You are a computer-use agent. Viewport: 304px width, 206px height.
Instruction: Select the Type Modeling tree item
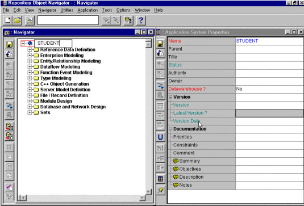pos(56,78)
